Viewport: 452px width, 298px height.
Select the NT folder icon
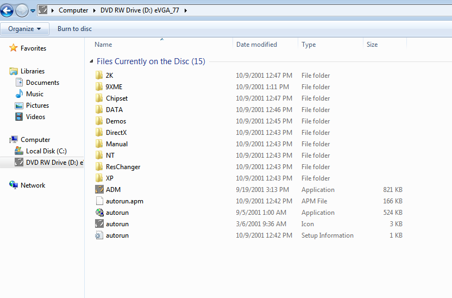[99, 155]
